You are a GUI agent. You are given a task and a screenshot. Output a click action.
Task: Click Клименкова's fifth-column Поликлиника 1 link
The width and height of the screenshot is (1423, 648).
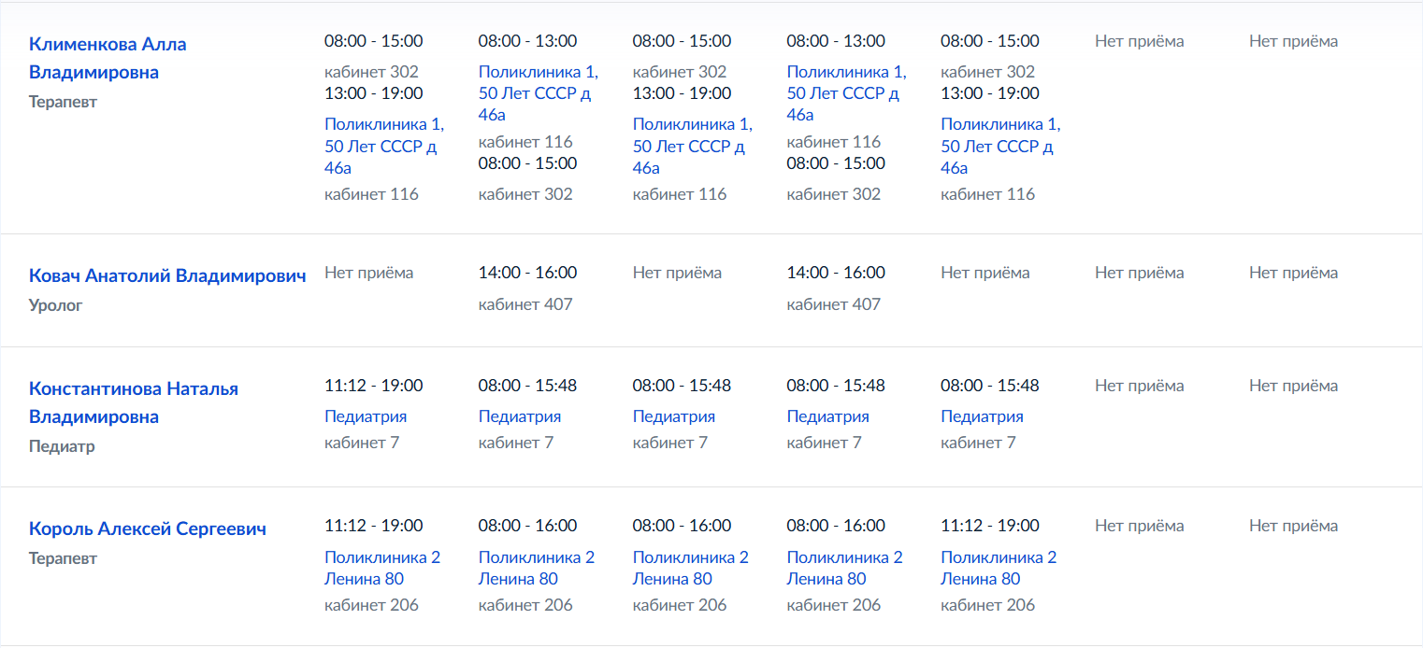tap(1001, 146)
